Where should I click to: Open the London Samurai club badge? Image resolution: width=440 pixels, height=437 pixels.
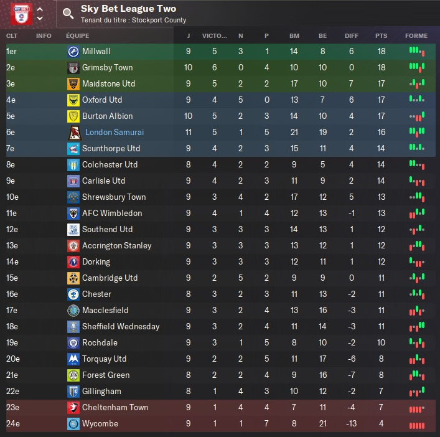click(74, 133)
